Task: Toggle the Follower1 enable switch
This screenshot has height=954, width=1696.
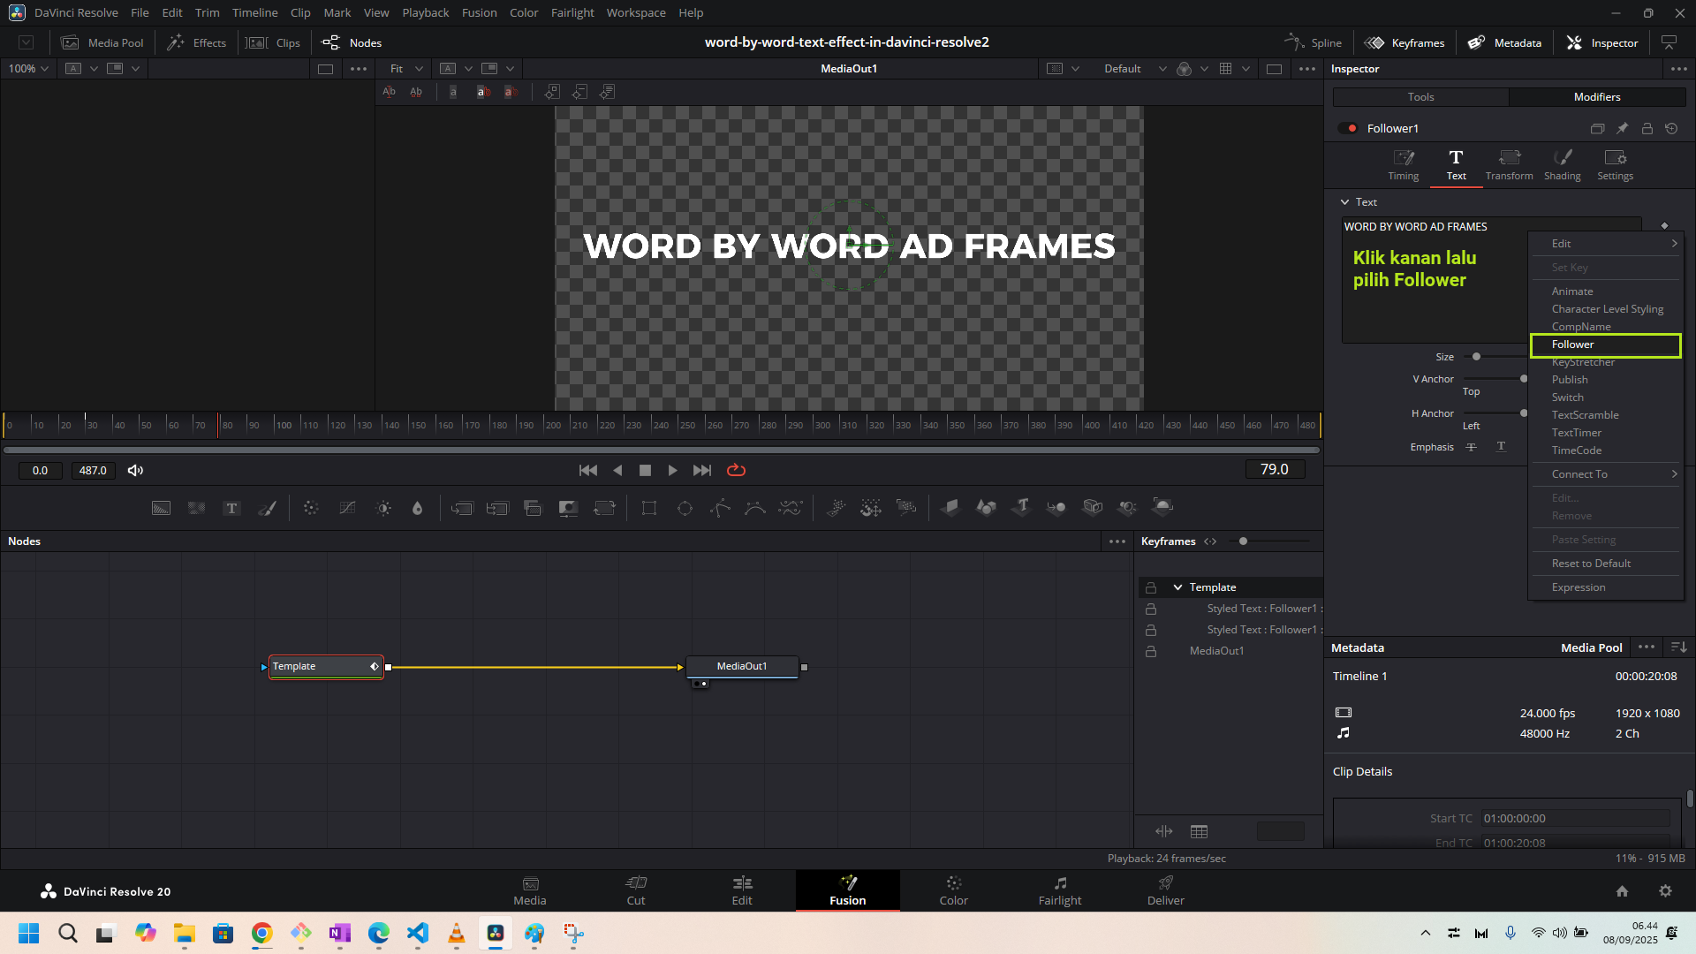Action: (1348, 128)
